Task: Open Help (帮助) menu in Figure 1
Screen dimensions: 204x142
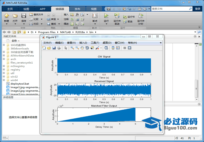Action: [x=132, y=43]
